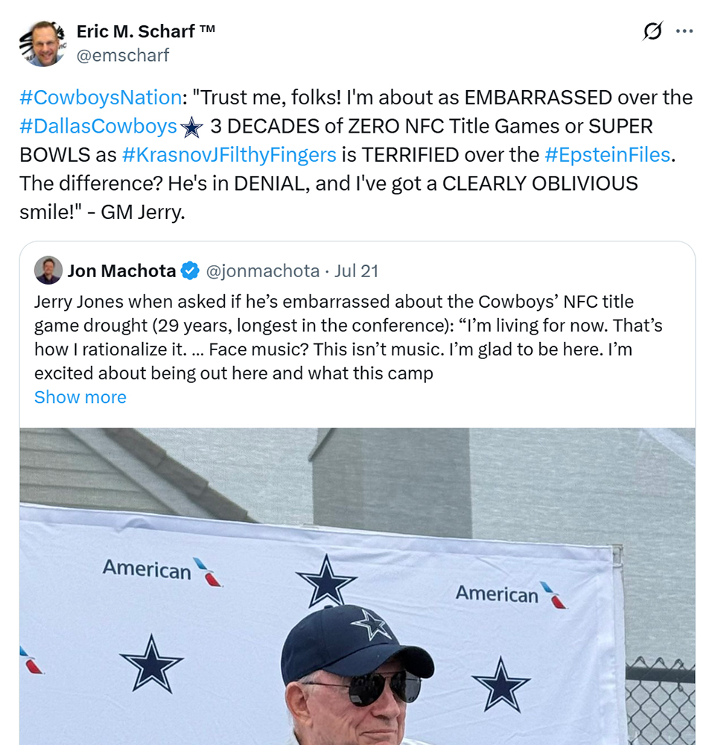715x745 pixels.
Task: Go to the @emscharf handle
Action: pyautogui.click(x=123, y=55)
